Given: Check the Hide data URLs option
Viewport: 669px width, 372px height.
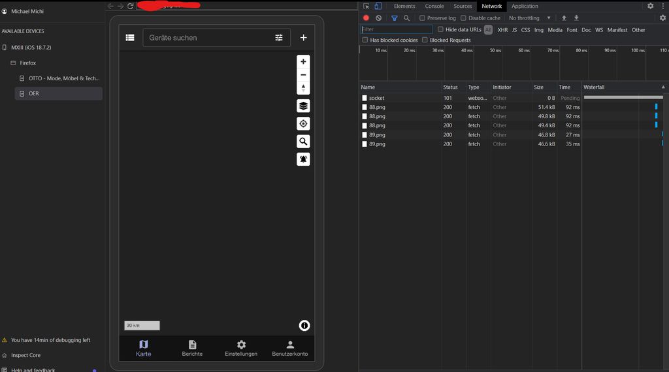Looking at the screenshot, I should (440, 29).
